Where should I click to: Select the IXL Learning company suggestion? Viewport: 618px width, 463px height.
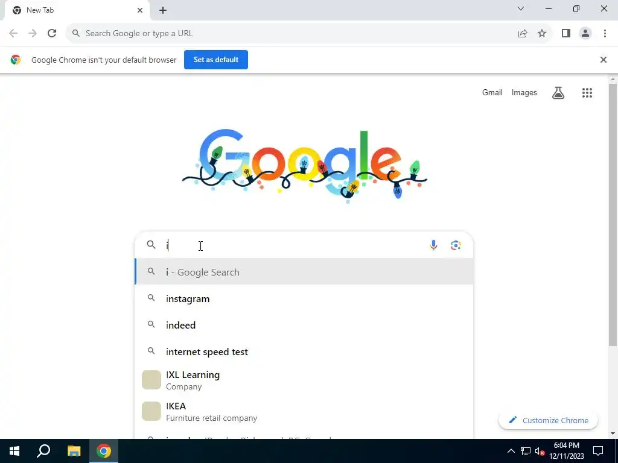[x=304, y=380]
